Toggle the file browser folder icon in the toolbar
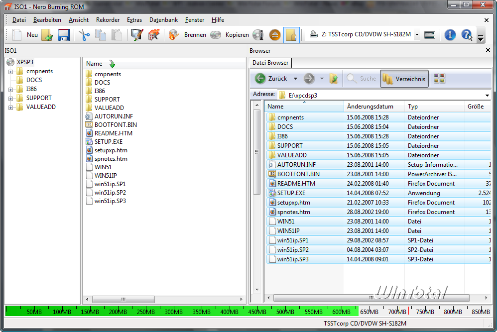Viewport: 497px width, 332px height. coord(291,35)
